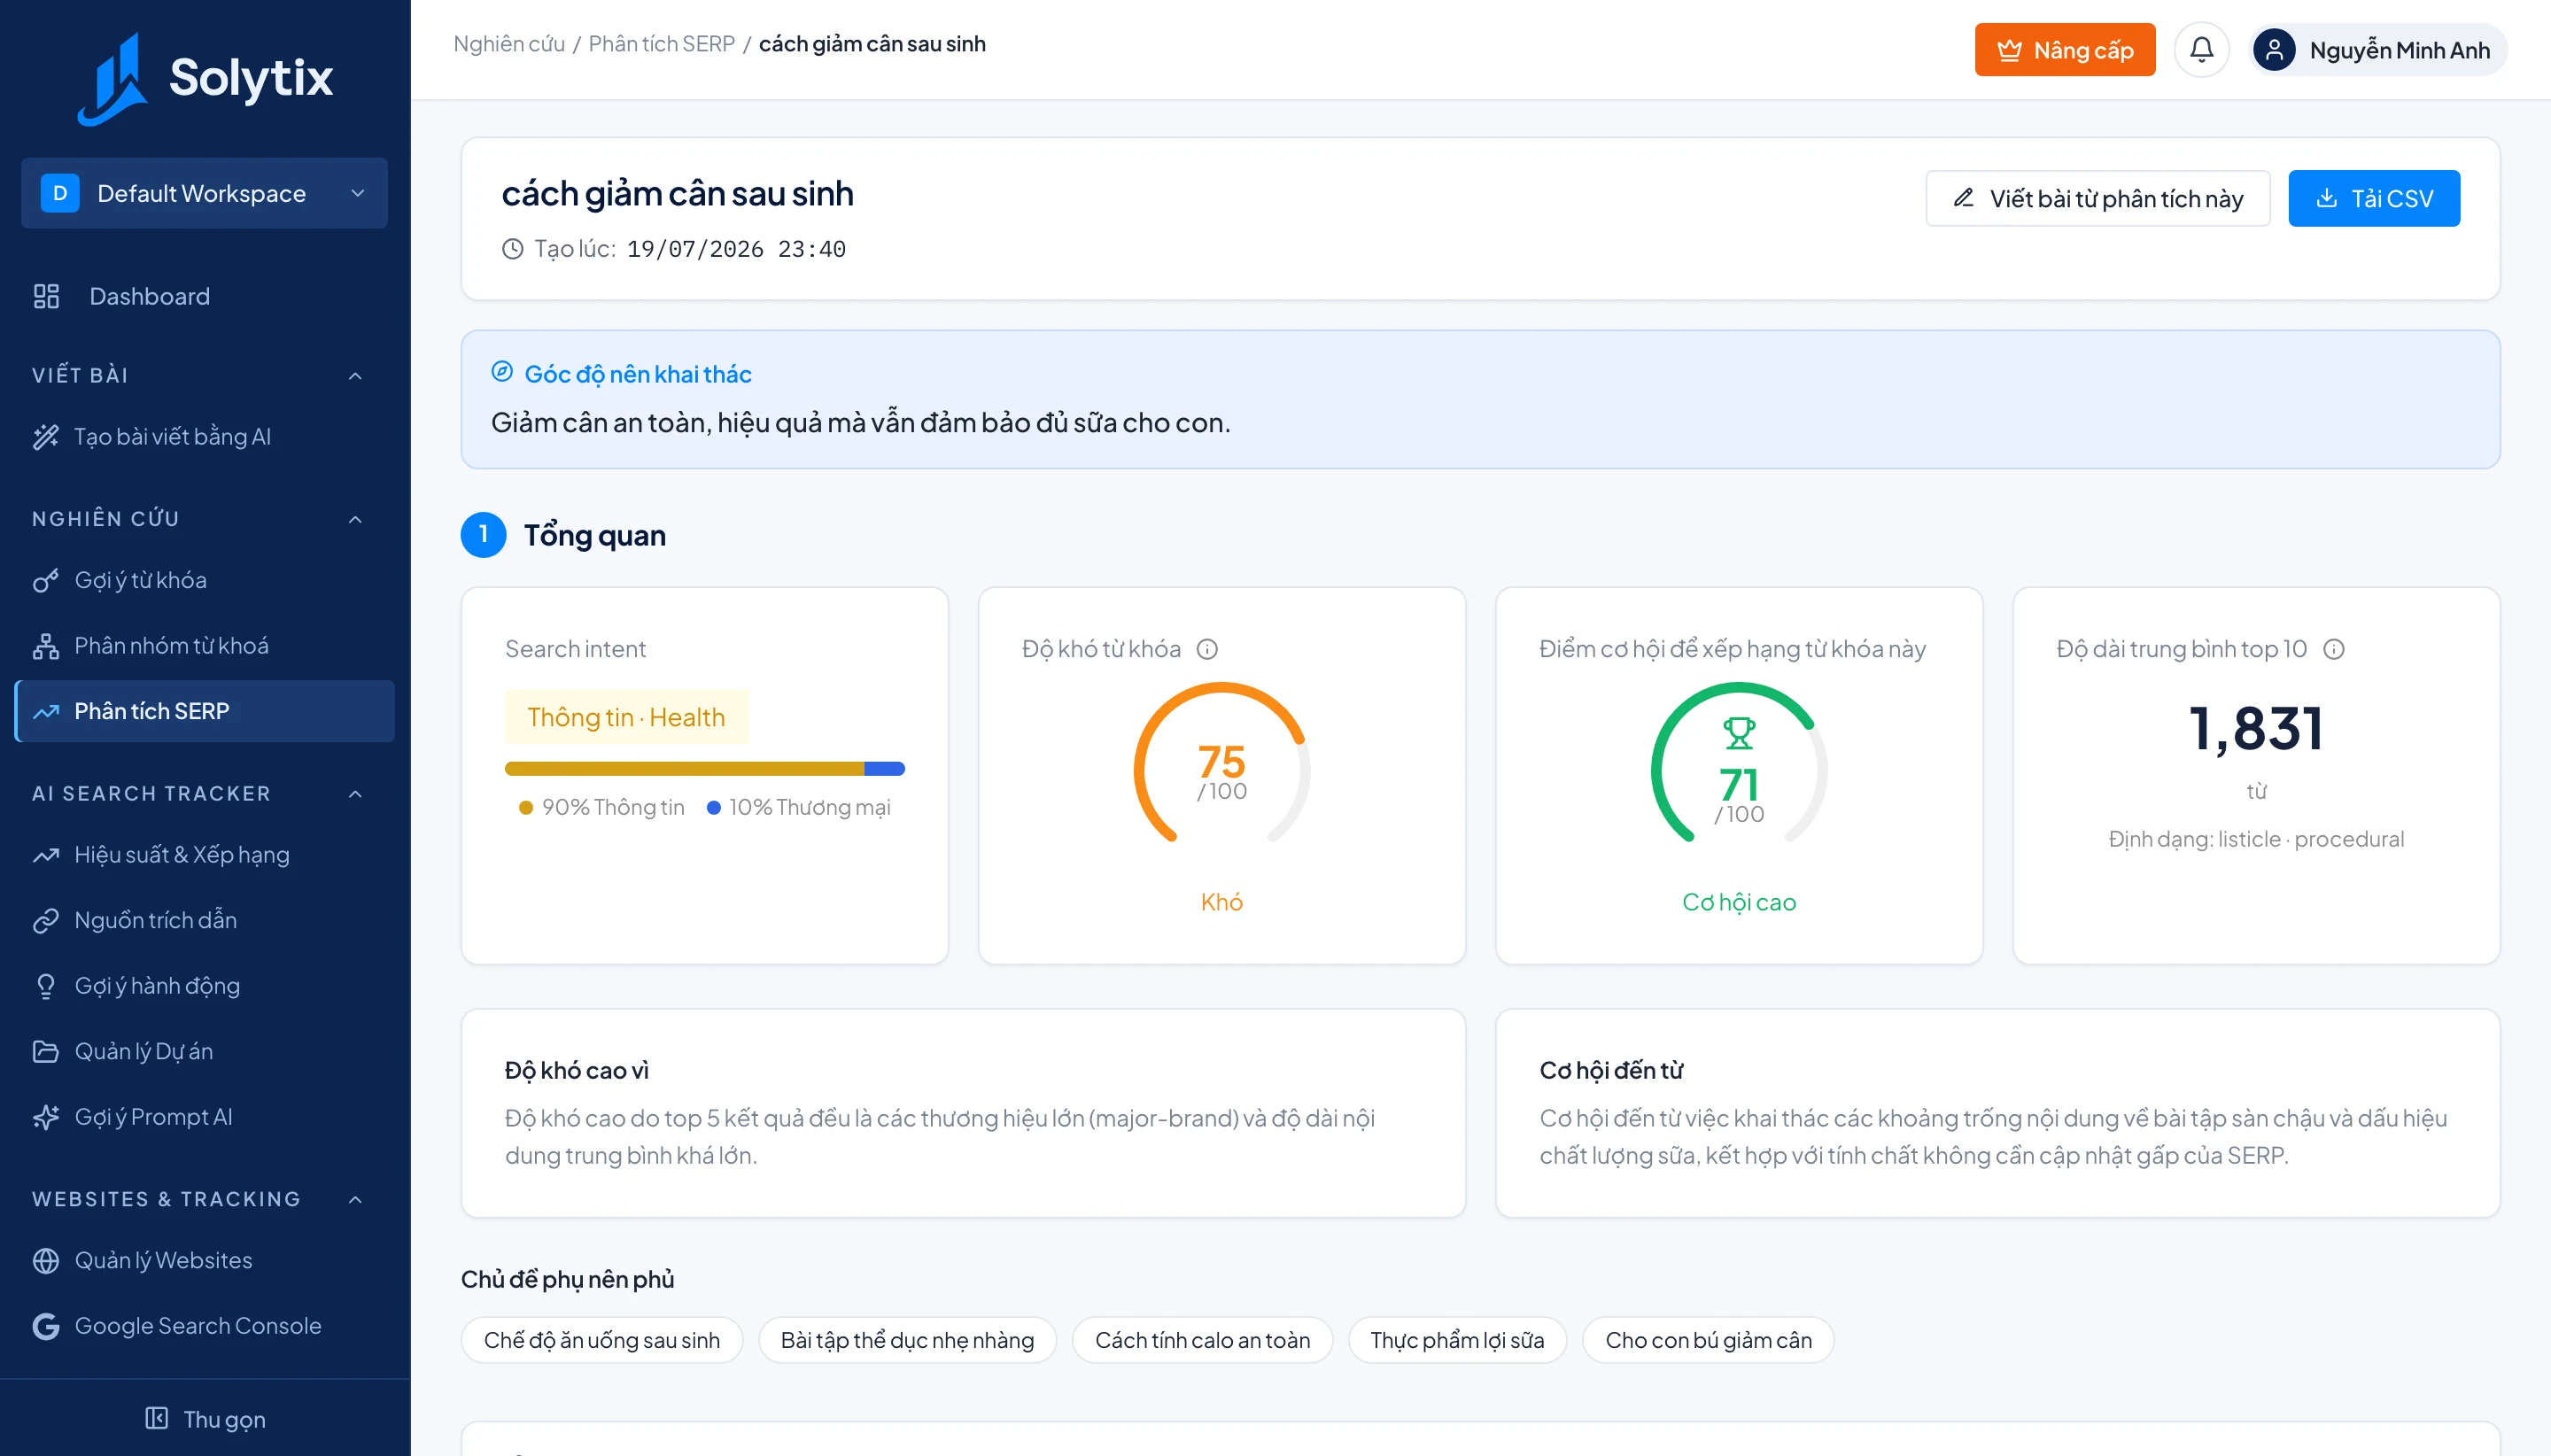Select the Cho con bú giảm cân chip
Screen dimensions: 2551x1456
tap(1708, 1340)
